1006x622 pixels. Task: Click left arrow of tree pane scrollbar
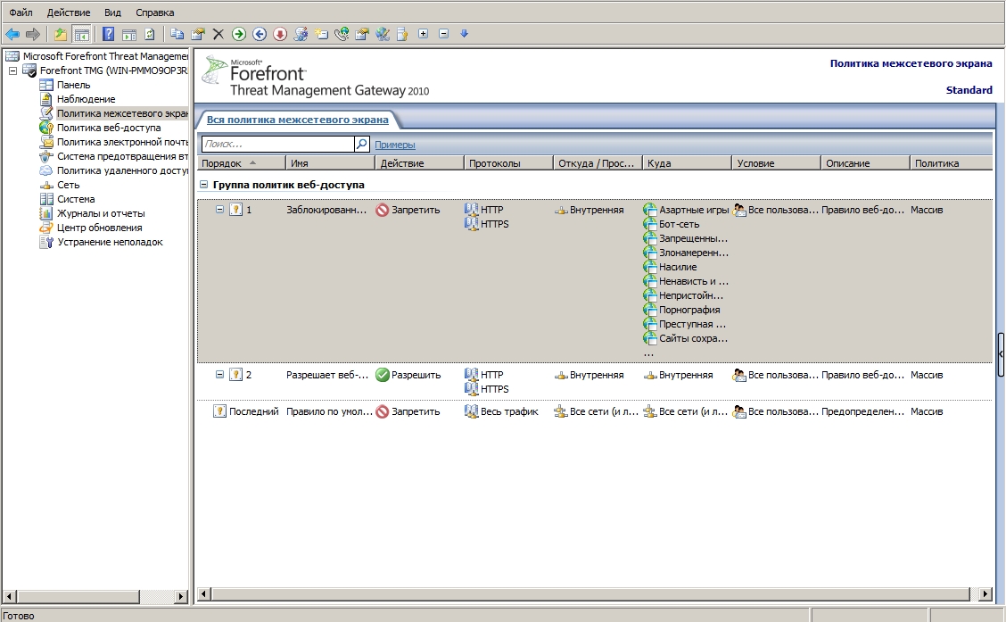9,596
